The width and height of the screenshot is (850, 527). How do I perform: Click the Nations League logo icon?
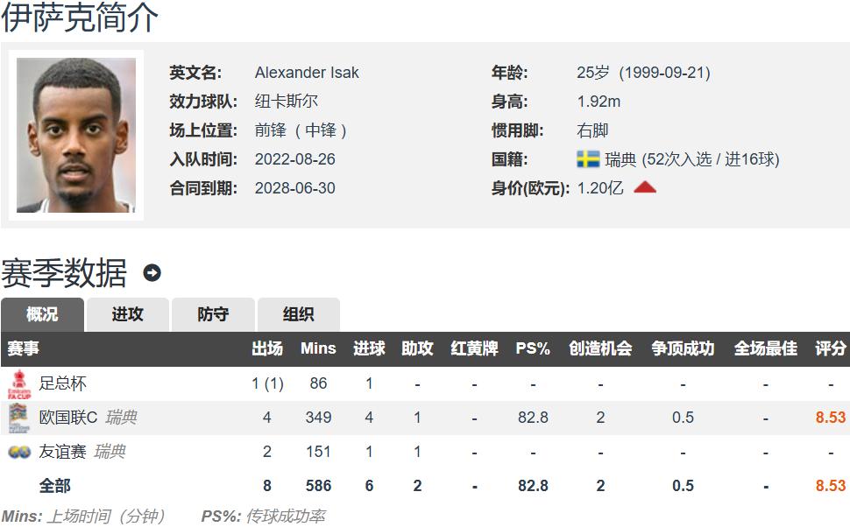(x=18, y=418)
